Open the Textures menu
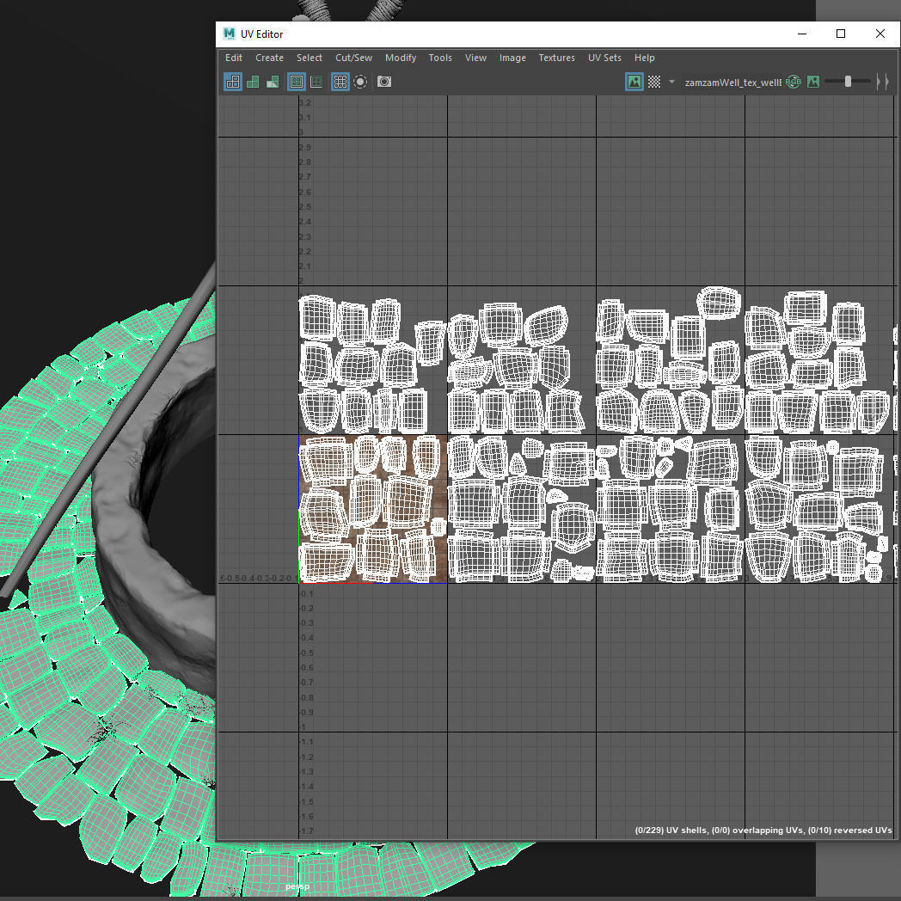The image size is (901, 901). click(x=557, y=58)
